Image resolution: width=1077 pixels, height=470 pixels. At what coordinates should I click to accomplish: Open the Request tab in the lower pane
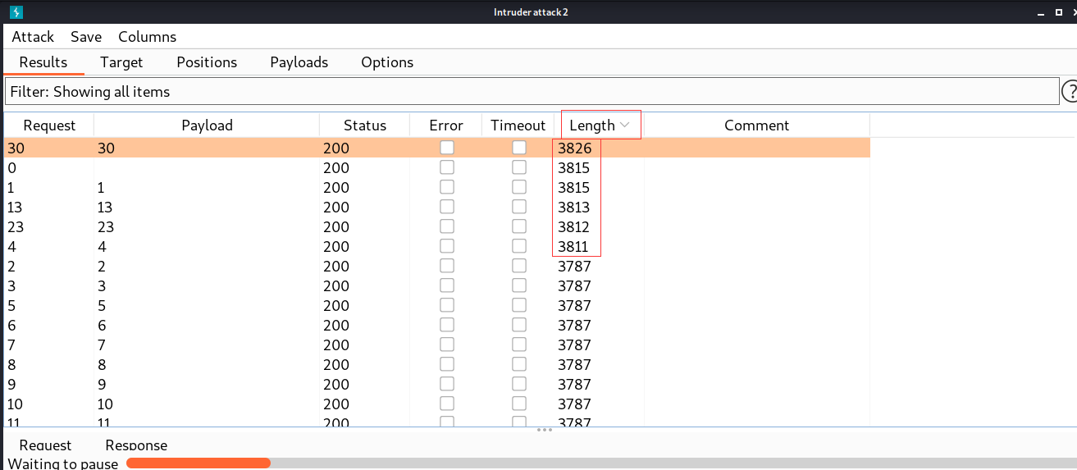point(45,445)
